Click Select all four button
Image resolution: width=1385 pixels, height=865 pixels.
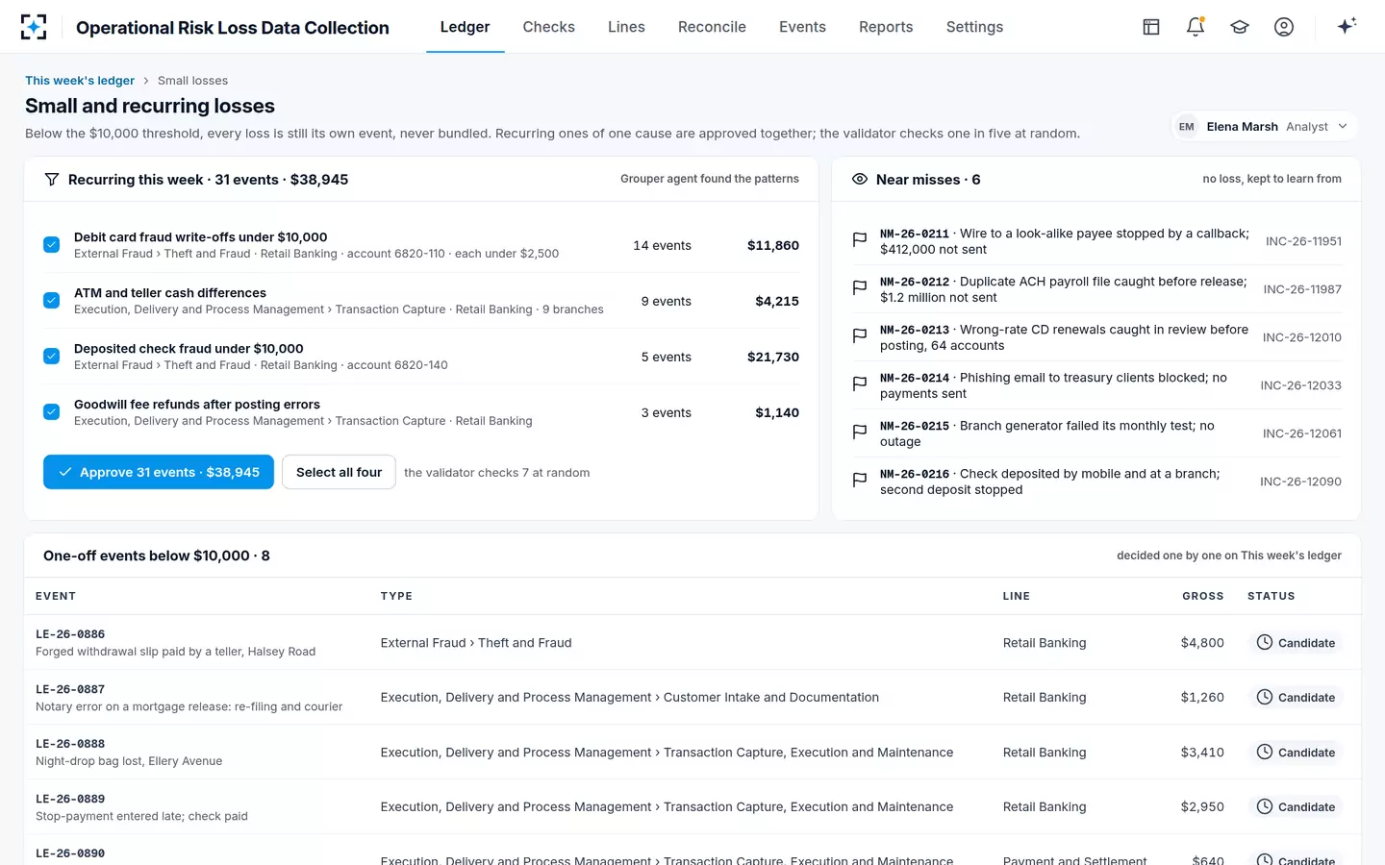pos(339,472)
